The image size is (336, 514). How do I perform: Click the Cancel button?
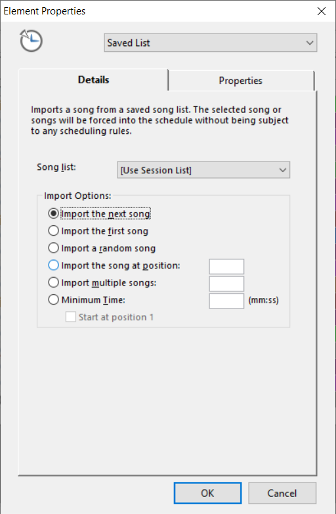coord(282,493)
